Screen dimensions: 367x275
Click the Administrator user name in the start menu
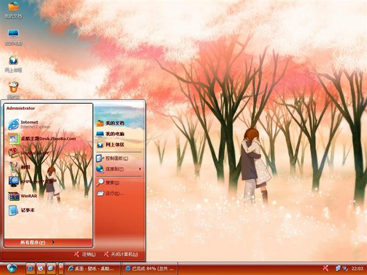point(21,108)
